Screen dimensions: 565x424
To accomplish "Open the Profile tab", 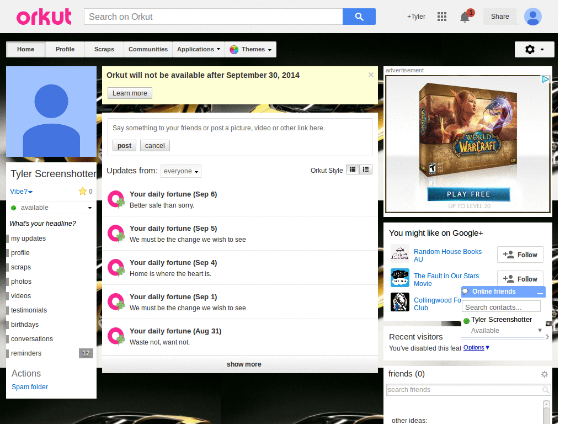I will point(65,49).
